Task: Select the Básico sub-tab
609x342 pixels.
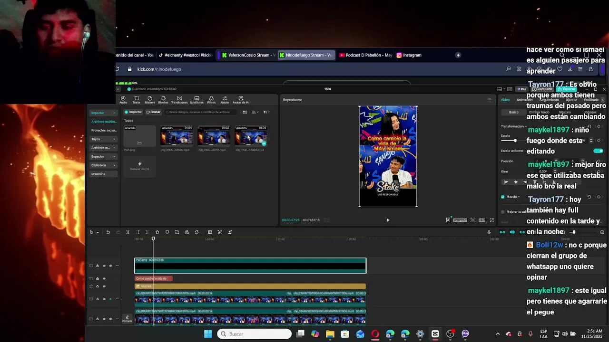Action: pos(514,112)
